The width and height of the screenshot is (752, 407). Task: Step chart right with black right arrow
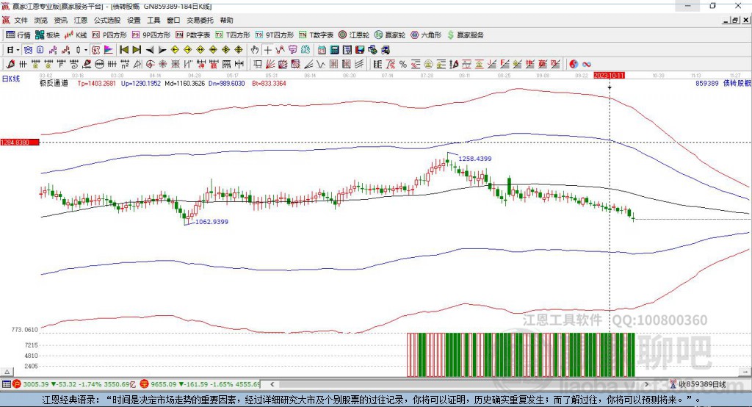162,50
